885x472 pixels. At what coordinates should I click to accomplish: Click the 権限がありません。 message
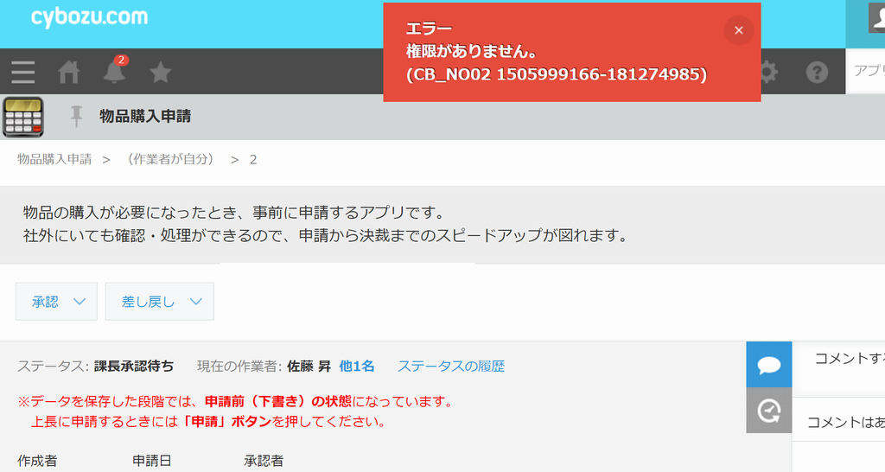pos(471,51)
